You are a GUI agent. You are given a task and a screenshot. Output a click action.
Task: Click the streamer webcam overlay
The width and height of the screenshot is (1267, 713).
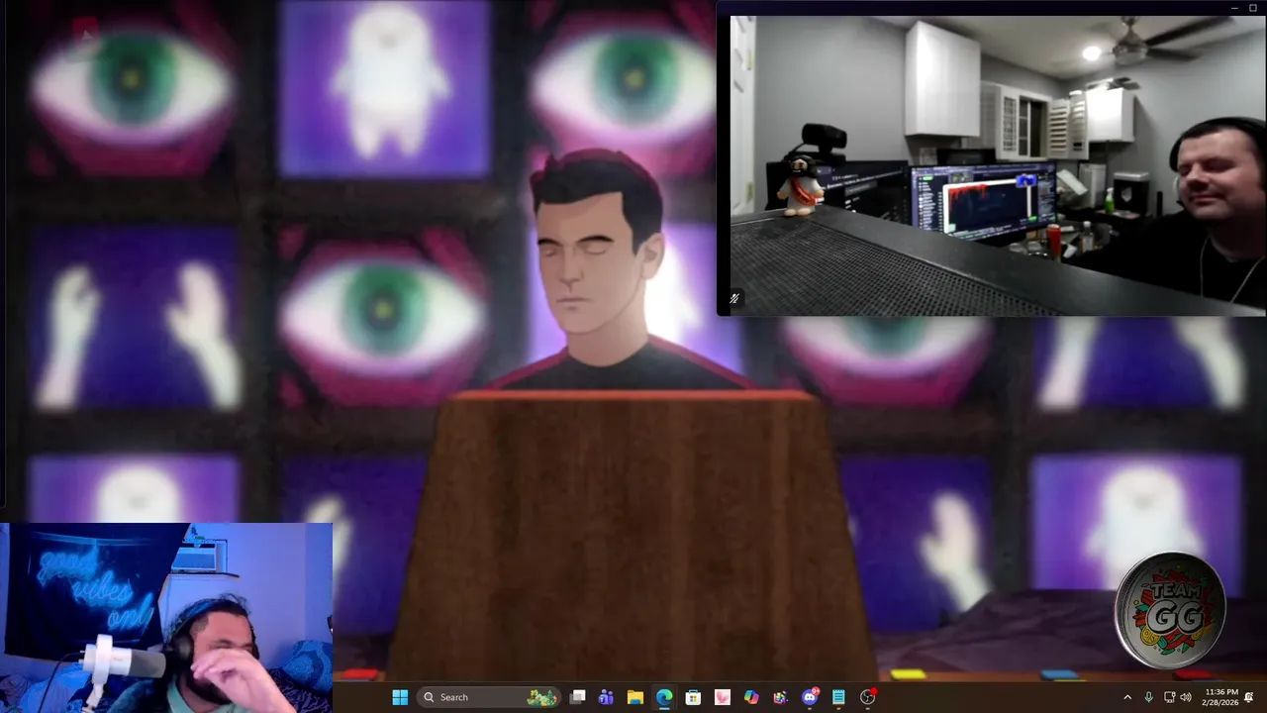(166, 618)
